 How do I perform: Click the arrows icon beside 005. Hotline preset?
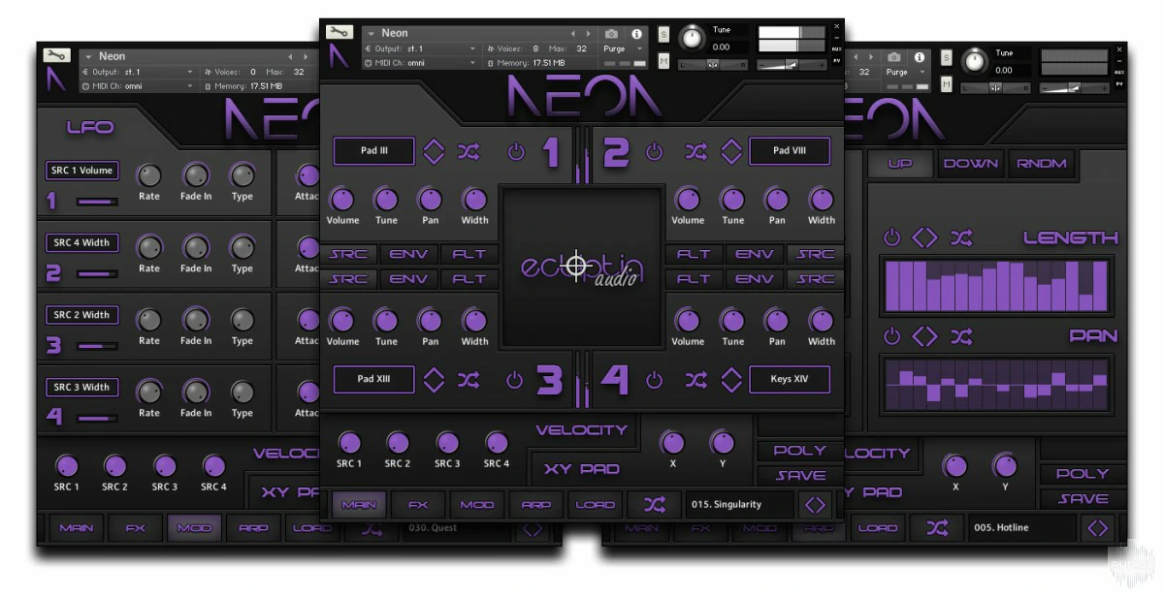pos(1097,528)
